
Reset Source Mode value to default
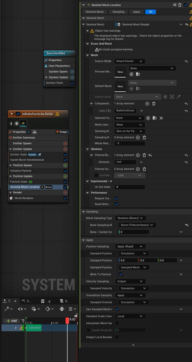[187, 61]
